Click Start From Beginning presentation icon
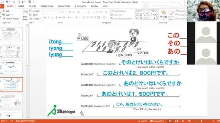Image resolution: width=220 pixels, height=123 pixels. pos(19,2)
